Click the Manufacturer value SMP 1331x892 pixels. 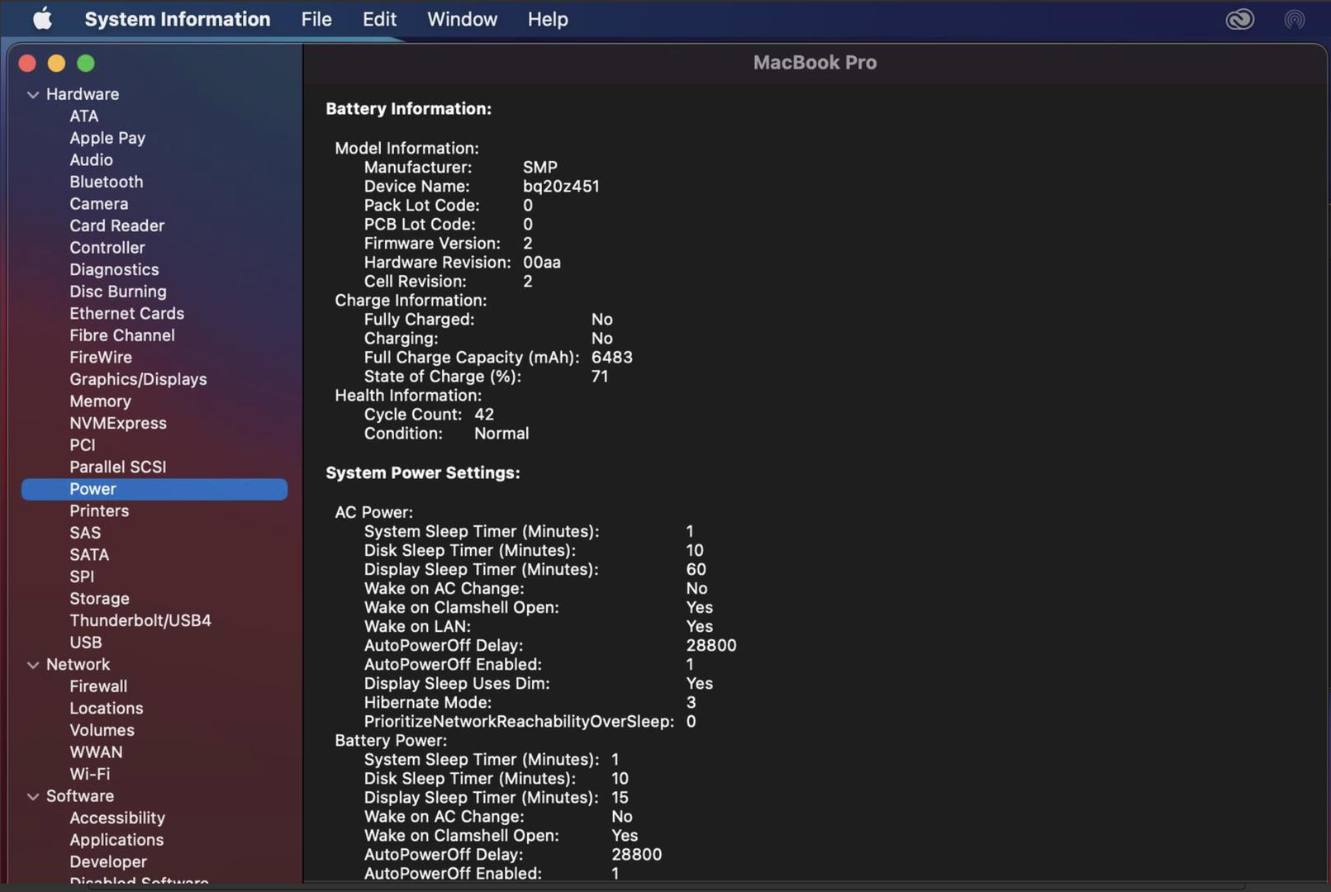[x=540, y=168]
